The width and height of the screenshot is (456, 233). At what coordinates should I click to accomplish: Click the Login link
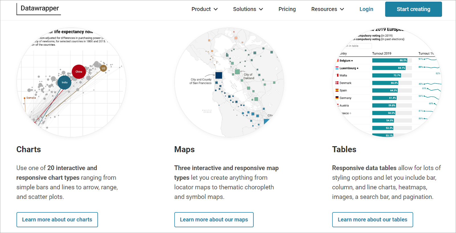pos(366,9)
